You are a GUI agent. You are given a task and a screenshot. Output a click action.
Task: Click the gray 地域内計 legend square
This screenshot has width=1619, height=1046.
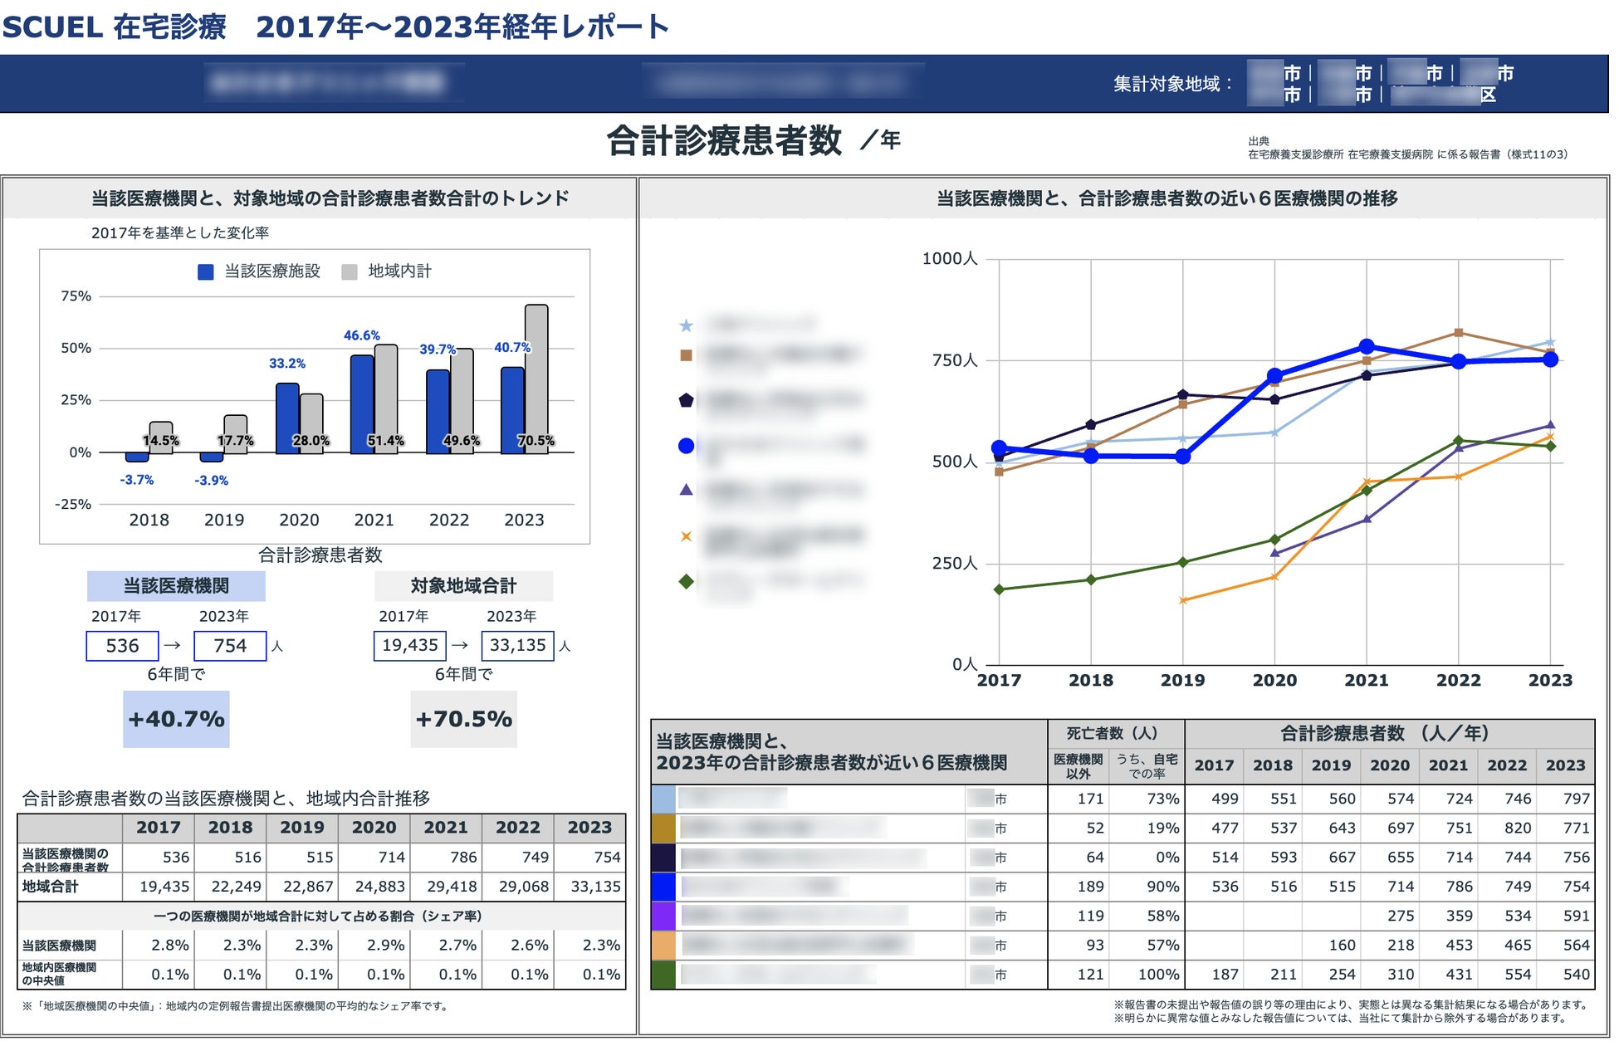tap(350, 271)
